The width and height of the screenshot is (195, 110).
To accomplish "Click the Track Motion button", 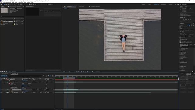I will [183, 78].
